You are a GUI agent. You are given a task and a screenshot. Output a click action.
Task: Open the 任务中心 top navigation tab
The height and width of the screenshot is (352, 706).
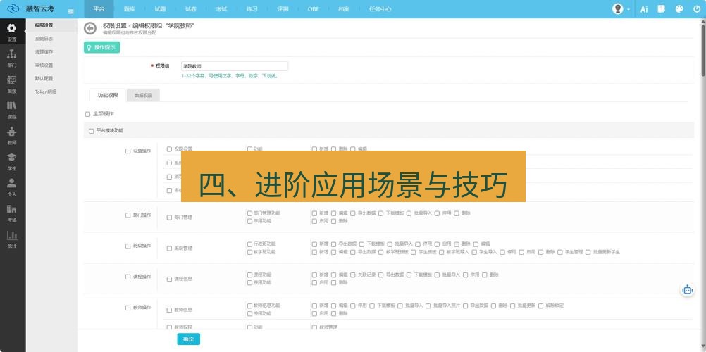coord(380,9)
